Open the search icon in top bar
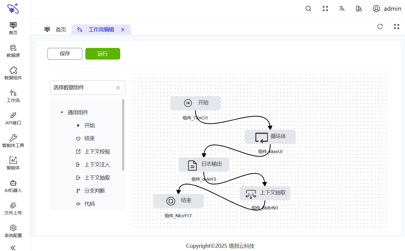Viewport: 405px width, 251px height. (308, 9)
